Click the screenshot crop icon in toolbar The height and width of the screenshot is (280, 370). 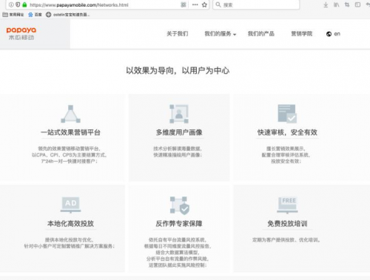tap(347, 4)
